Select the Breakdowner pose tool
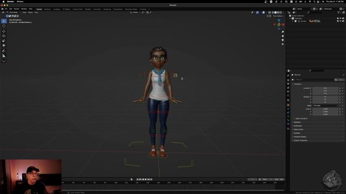Viewport: 346px width, 194px height. (4, 61)
